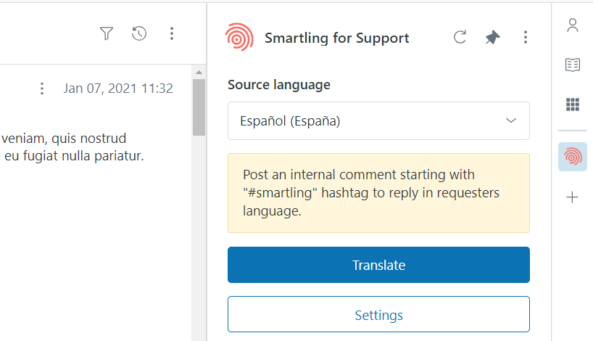Click the Jan 07, 2021 11:32 timestamp
593x341 pixels.
(x=118, y=89)
